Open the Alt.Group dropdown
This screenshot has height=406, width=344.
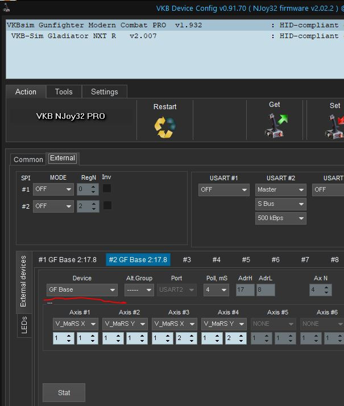tap(139, 290)
